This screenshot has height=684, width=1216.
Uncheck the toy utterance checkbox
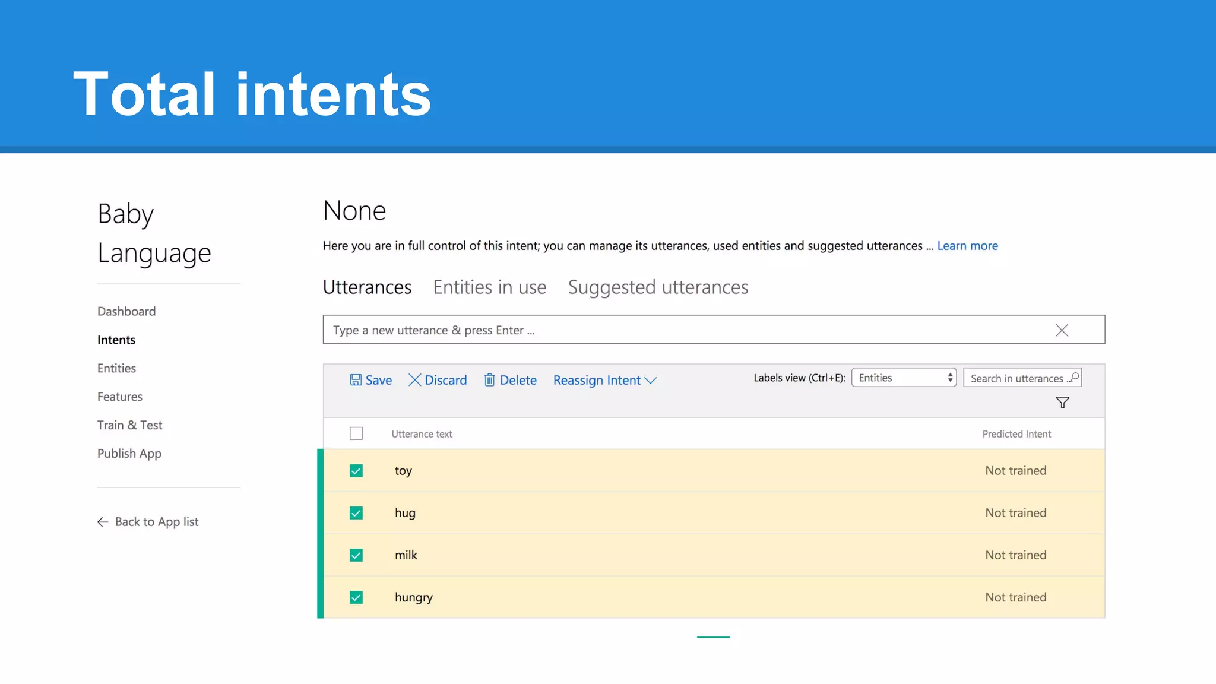point(356,471)
